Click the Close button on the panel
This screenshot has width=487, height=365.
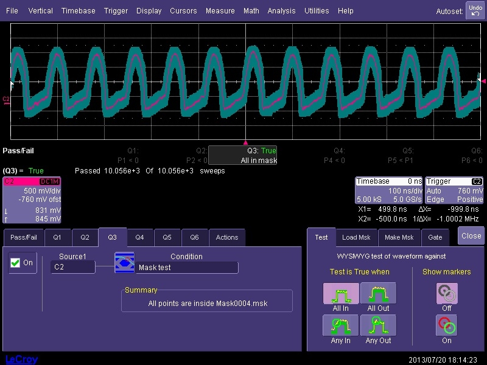click(471, 236)
